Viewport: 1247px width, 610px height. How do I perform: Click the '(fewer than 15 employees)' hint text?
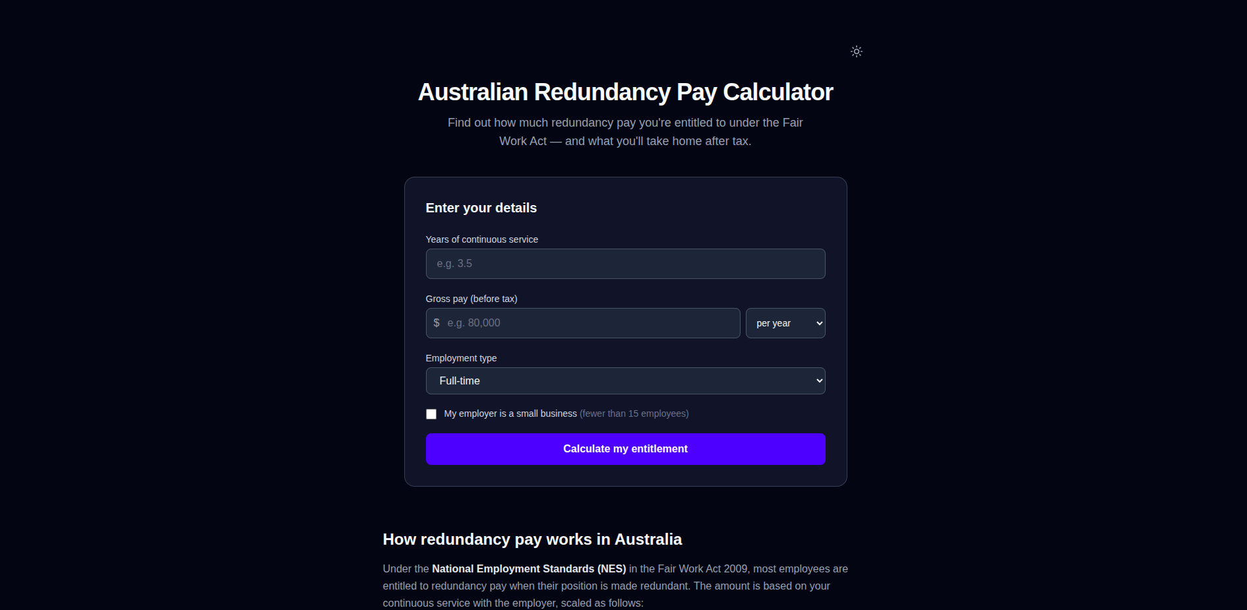click(634, 413)
